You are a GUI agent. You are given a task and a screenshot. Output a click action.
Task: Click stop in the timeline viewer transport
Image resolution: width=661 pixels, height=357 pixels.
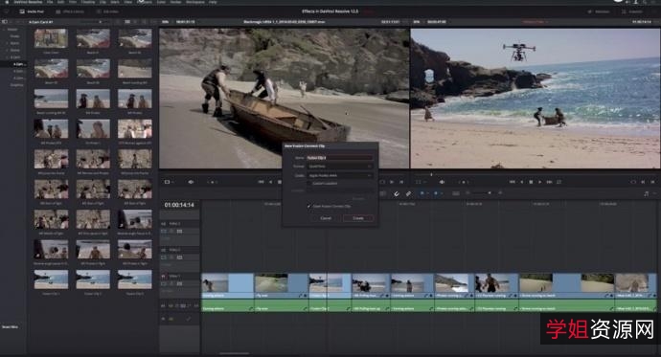(531, 182)
